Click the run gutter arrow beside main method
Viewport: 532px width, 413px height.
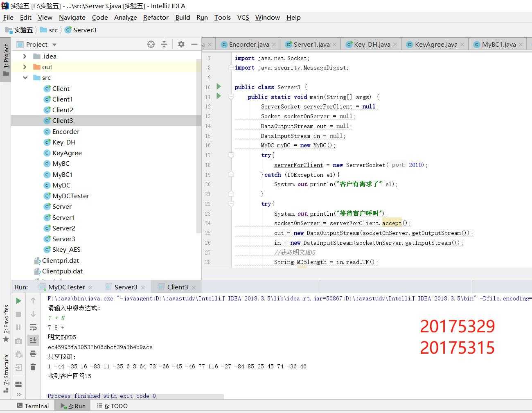pos(219,96)
